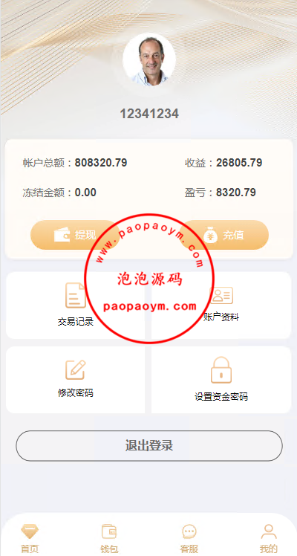Click the money bag icon on 充值
The height and width of the screenshot is (556, 297).
tap(210, 235)
